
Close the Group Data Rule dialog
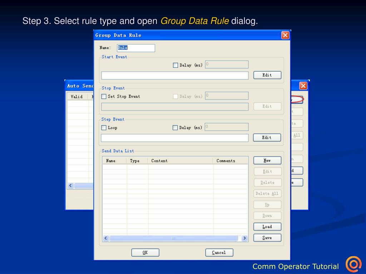click(285, 35)
